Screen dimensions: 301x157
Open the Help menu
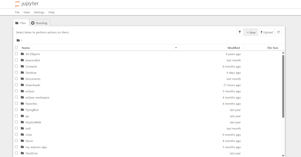pyautogui.click(x=51, y=12)
